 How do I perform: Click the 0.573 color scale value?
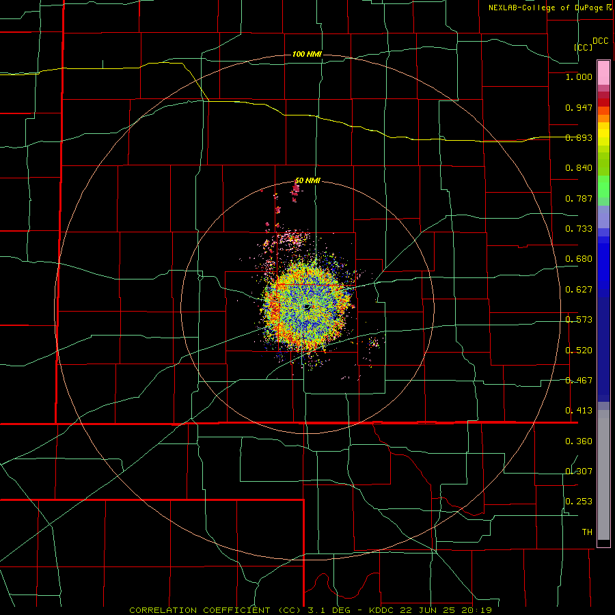[579, 320]
